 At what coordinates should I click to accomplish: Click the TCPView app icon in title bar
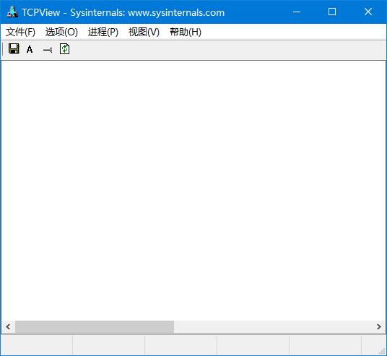12,12
